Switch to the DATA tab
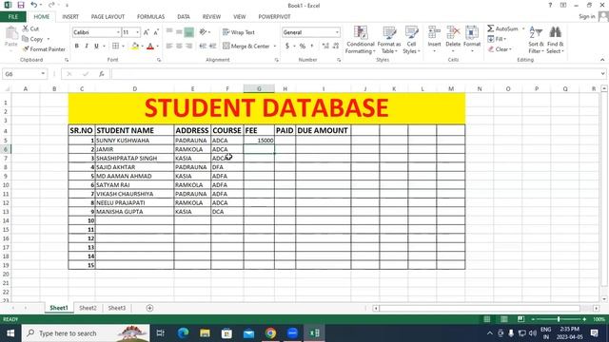 (184, 17)
